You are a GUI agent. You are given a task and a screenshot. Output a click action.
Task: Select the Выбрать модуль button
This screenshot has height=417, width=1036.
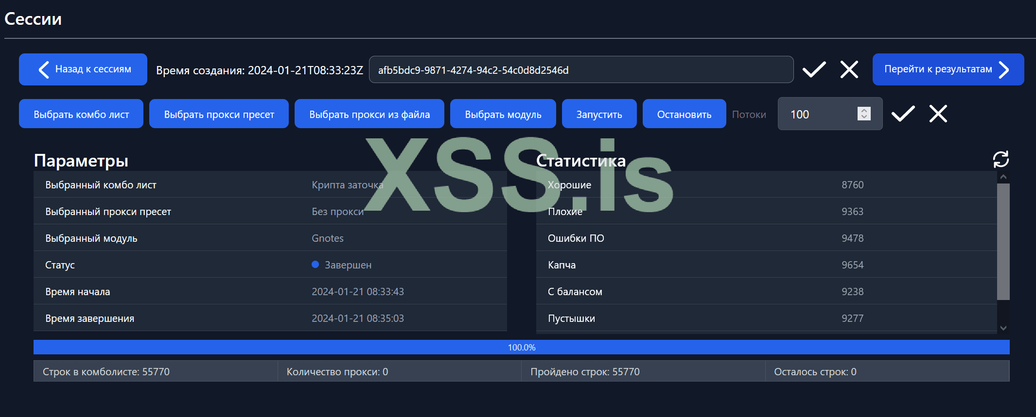pos(503,114)
